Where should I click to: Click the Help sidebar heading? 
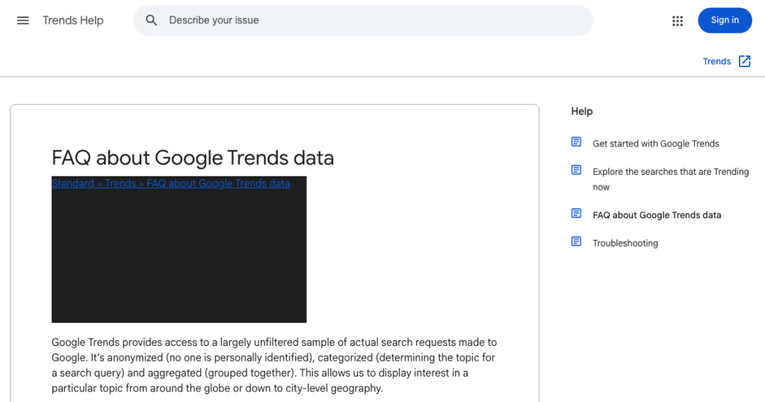click(581, 111)
